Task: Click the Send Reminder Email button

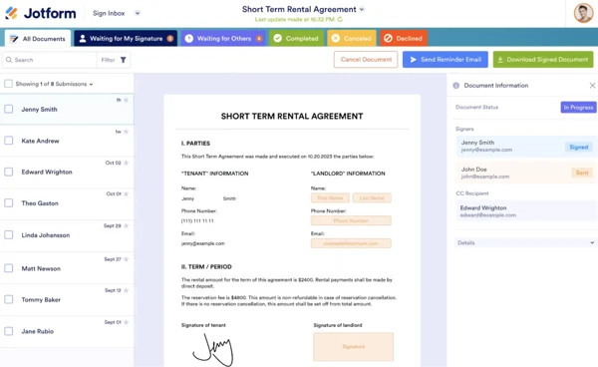Action: point(446,60)
